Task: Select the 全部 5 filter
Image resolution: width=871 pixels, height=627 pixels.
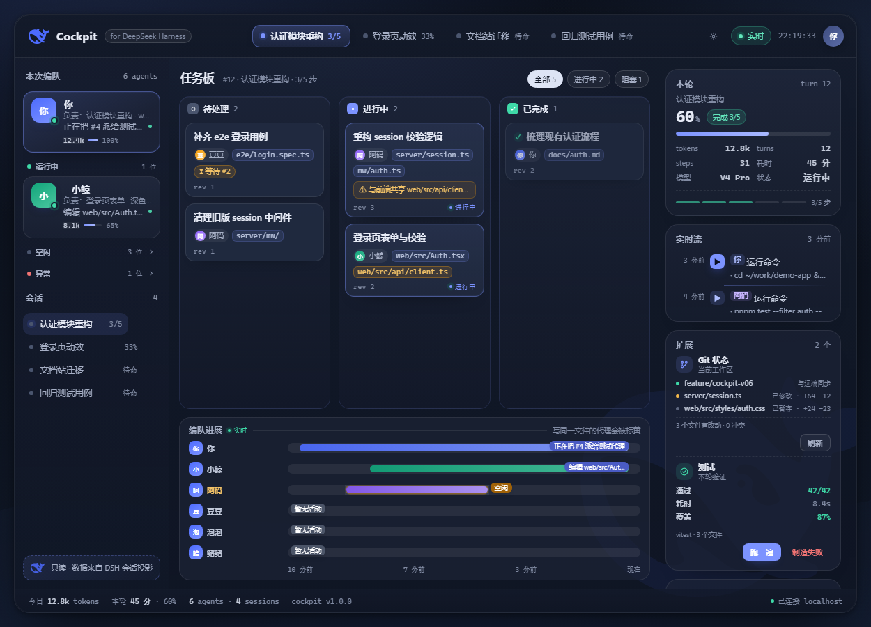Action: tap(545, 79)
